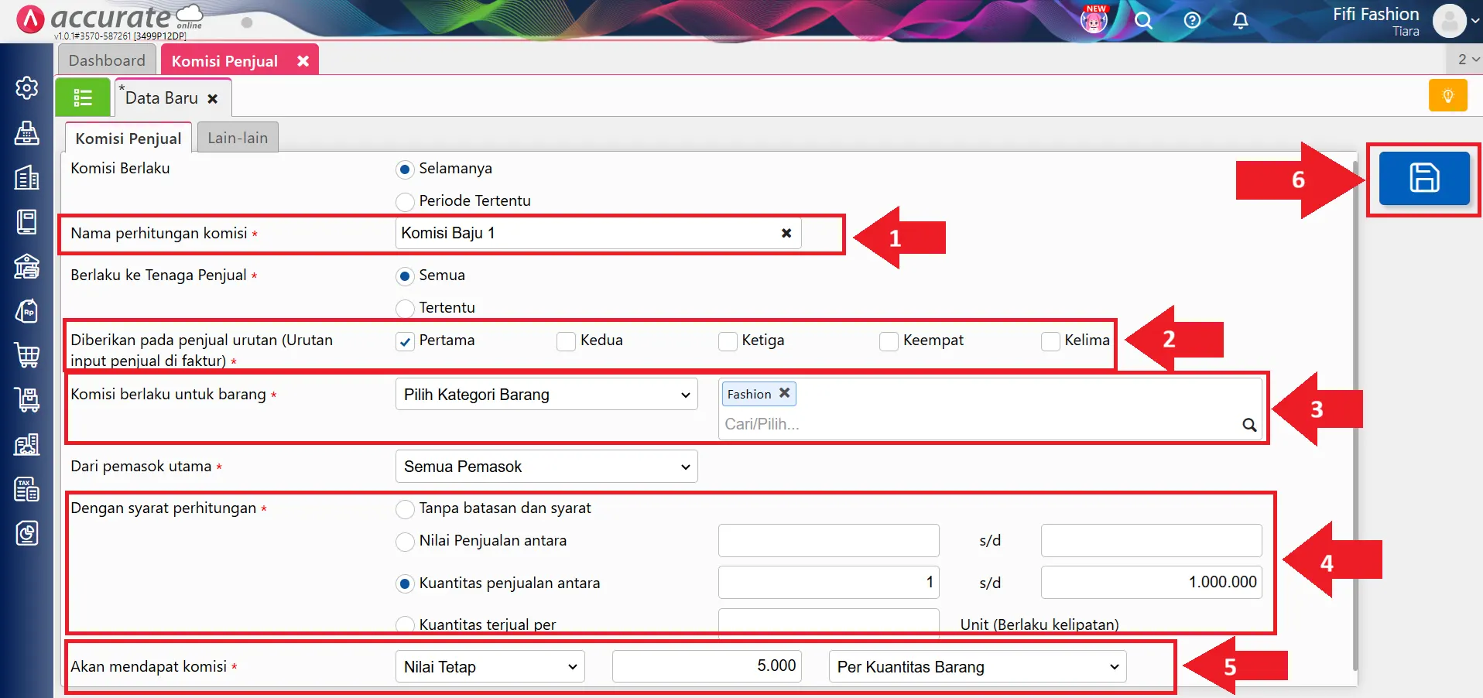The image size is (1483, 698).
Task: Select Tanpa batasan dan syarat option
Action: coord(405,509)
